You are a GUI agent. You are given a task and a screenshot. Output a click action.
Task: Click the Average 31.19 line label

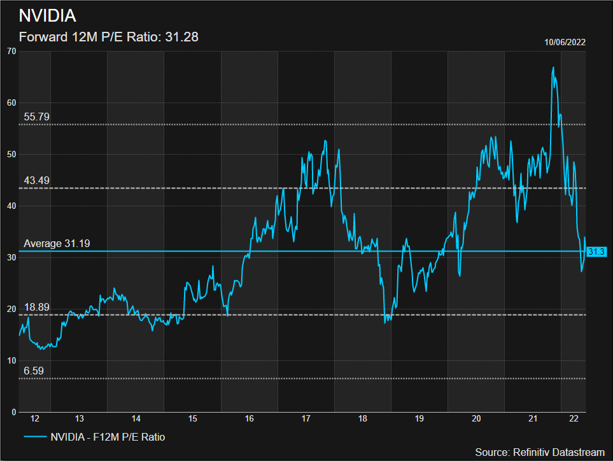[x=57, y=244]
